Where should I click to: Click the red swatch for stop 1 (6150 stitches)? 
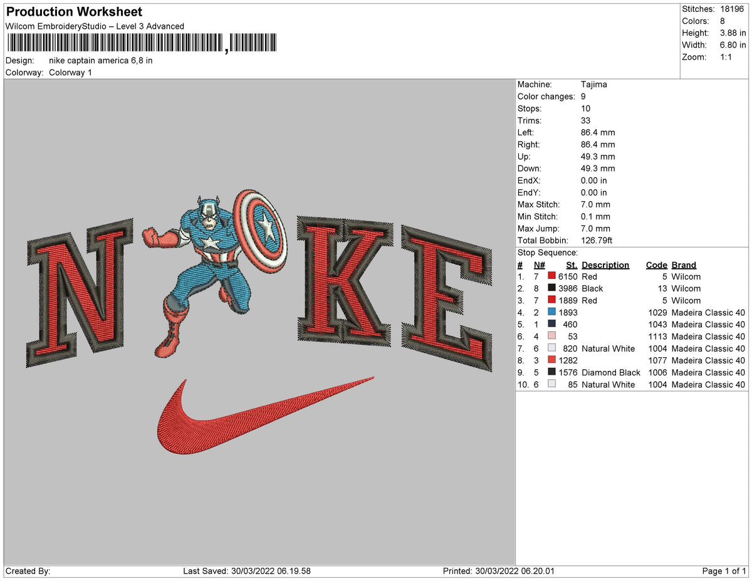coord(551,276)
